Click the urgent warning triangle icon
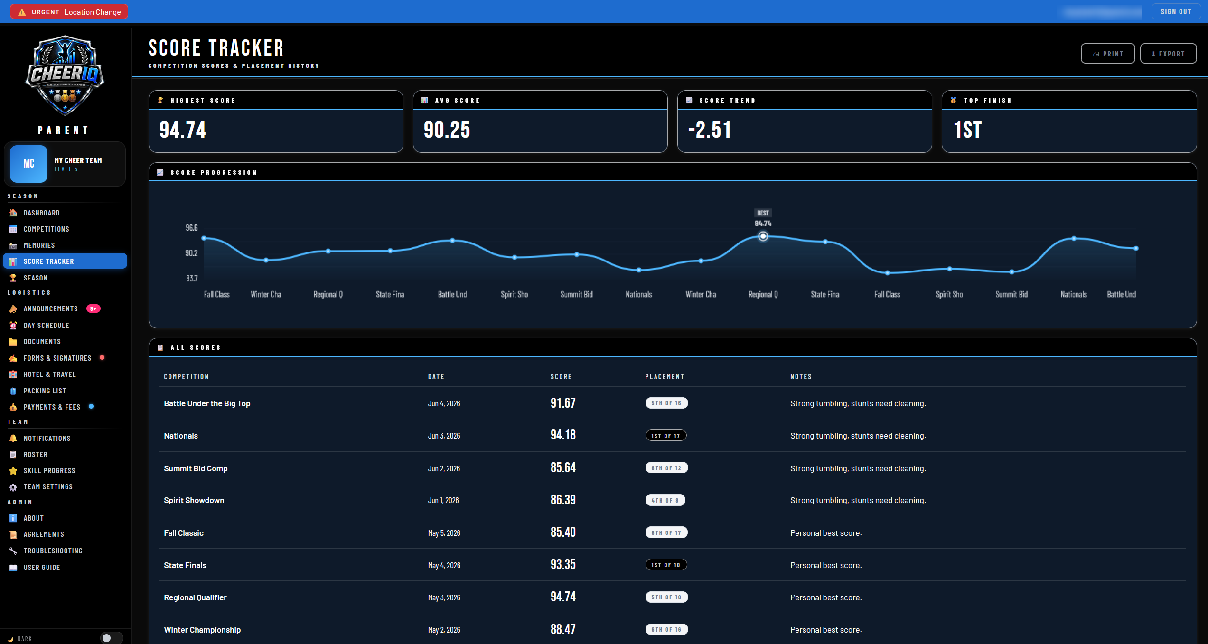1208x644 pixels. click(22, 12)
